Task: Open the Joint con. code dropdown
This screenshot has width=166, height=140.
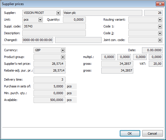Action: pos(160,40)
